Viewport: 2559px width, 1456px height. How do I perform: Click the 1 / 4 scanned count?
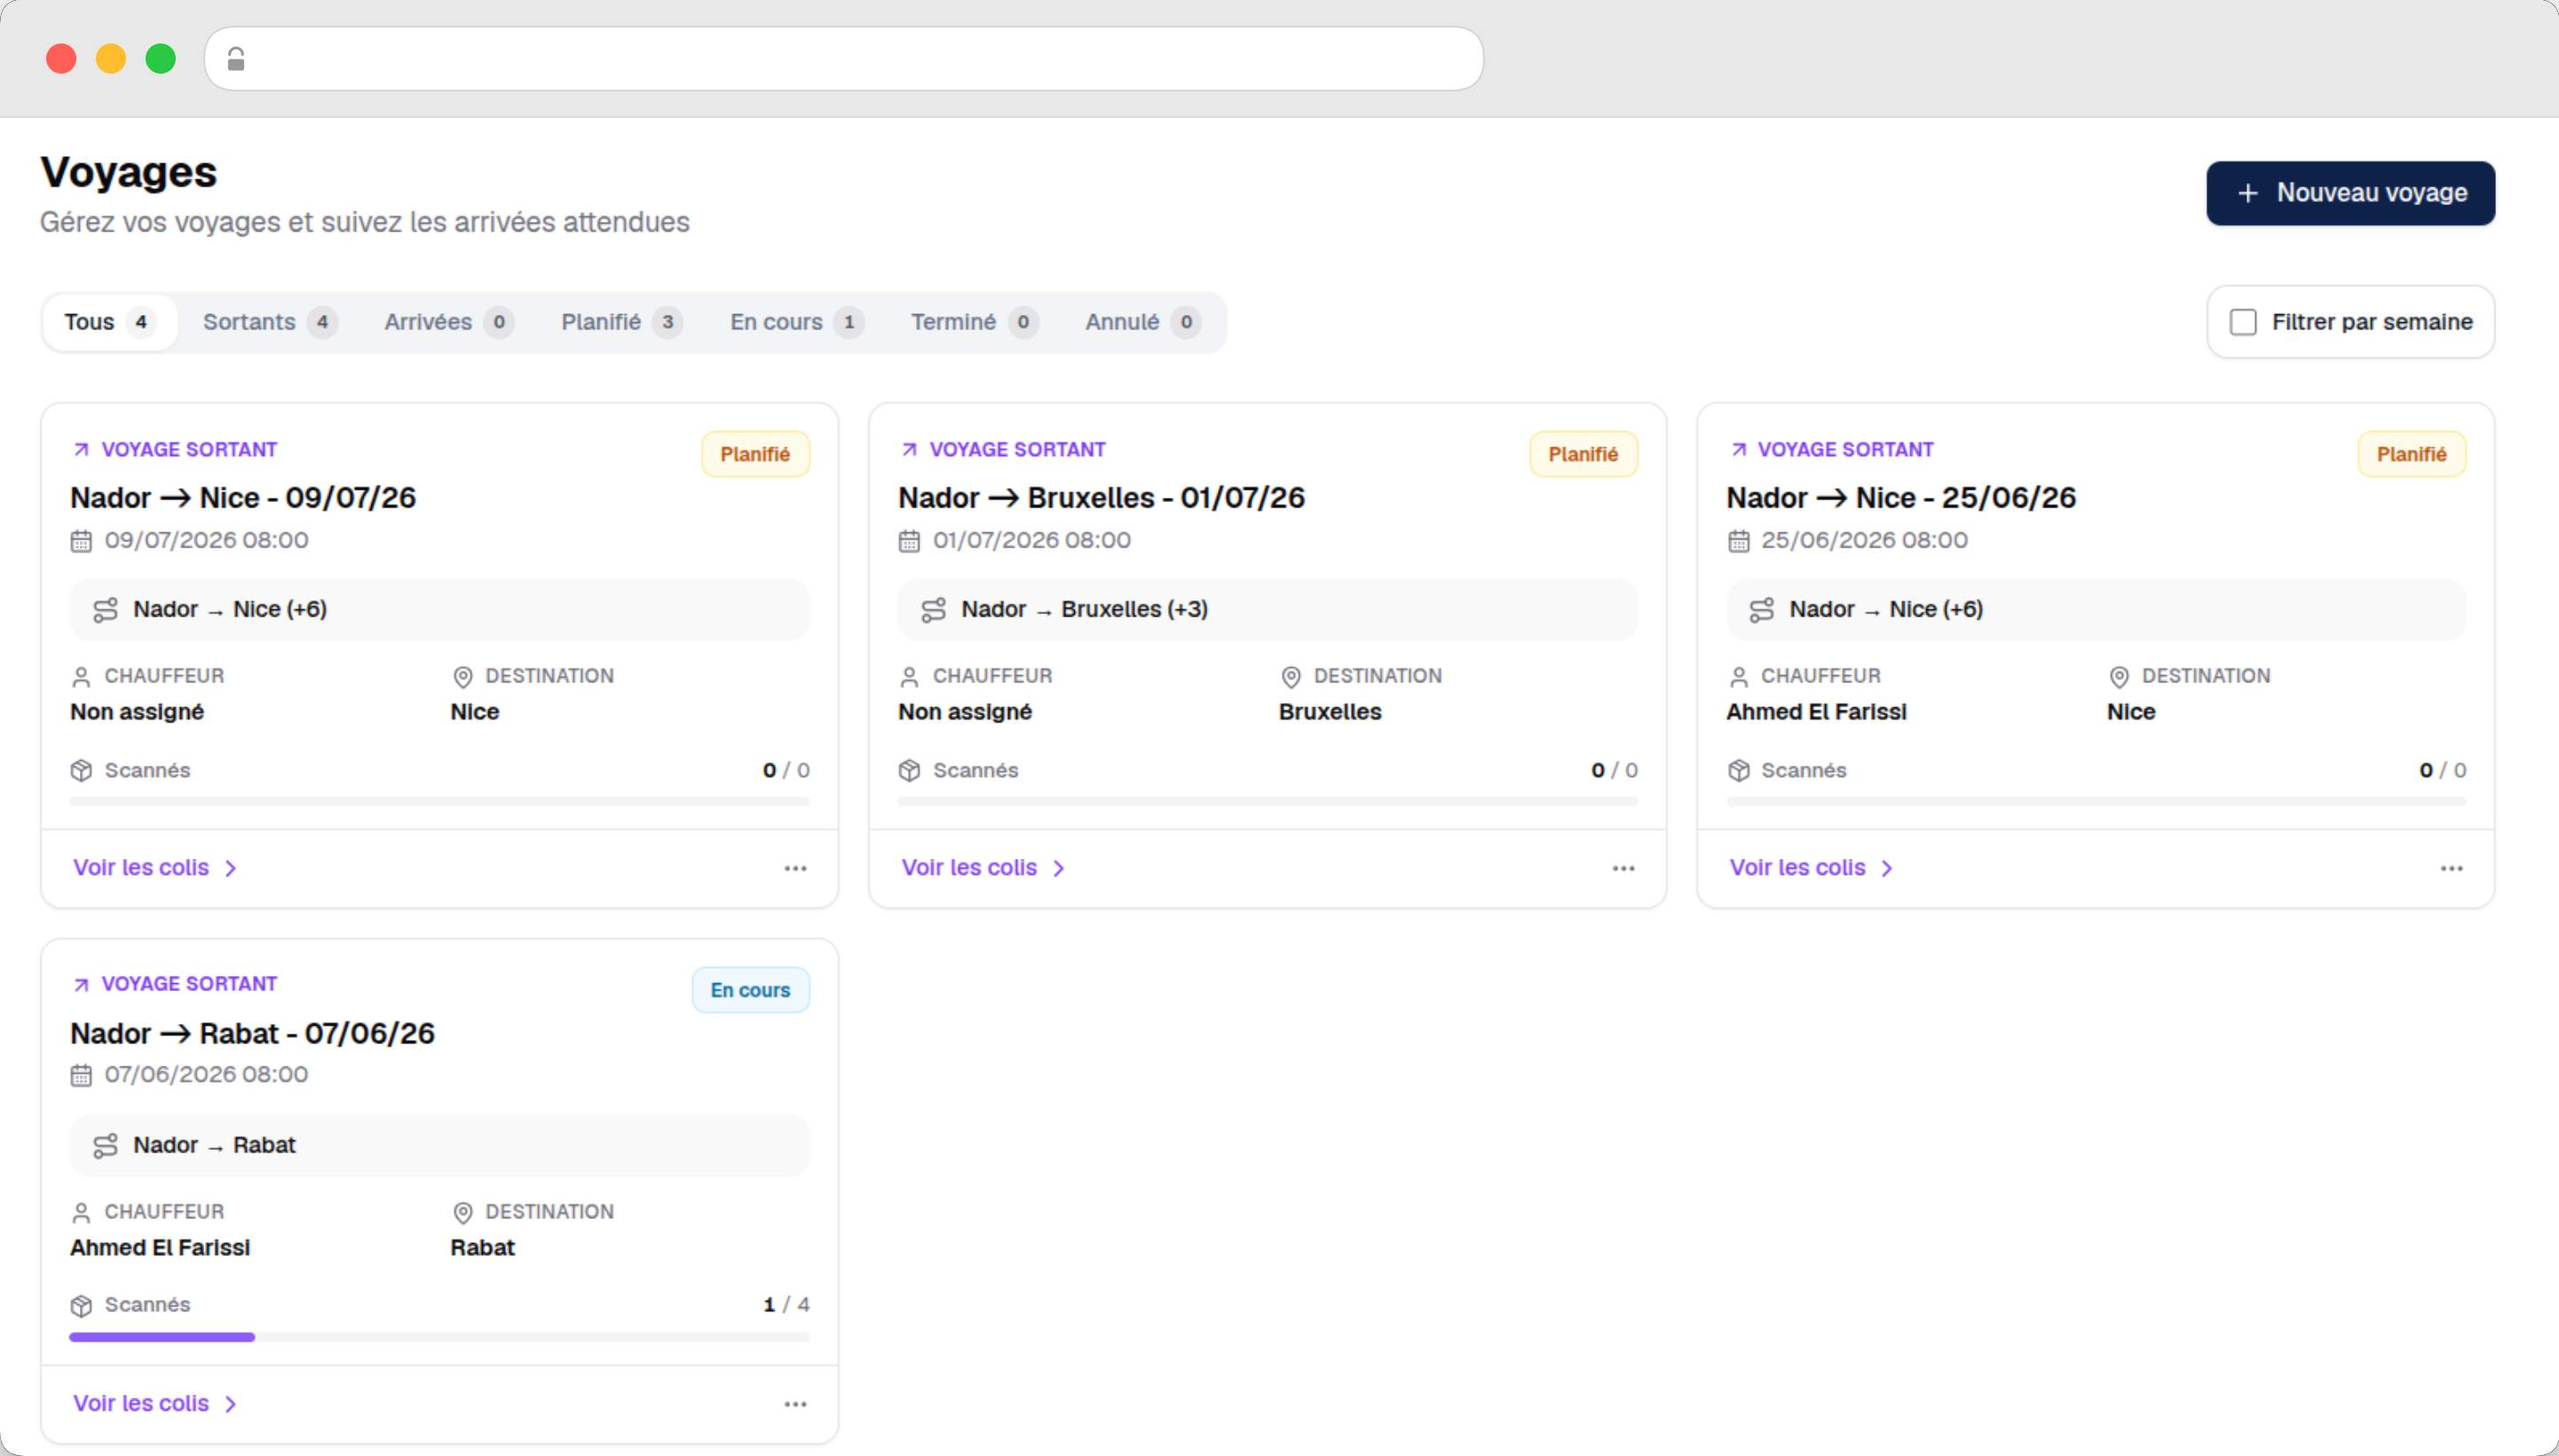pos(786,1305)
